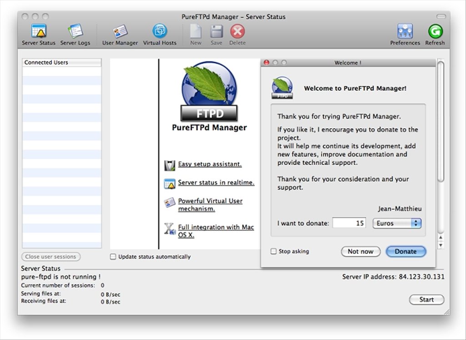The height and width of the screenshot is (340, 466).
Task: Click the Not now button
Action: (x=360, y=251)
